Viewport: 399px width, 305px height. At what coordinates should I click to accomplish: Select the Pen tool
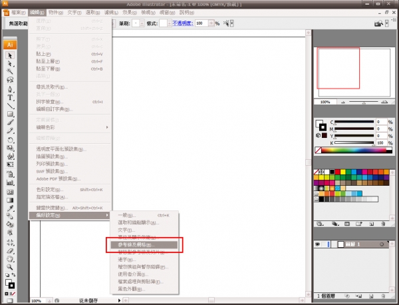pyautogui.click(x=10, y=89)
